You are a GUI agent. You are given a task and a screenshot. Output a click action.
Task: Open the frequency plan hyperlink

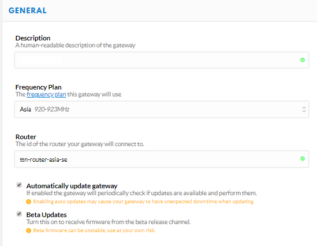[x=46, y=94]
